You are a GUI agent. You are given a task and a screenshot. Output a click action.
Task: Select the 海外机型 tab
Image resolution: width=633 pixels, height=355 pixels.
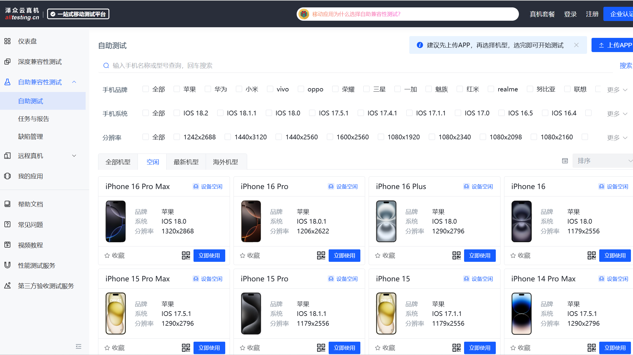click(226, 162)
